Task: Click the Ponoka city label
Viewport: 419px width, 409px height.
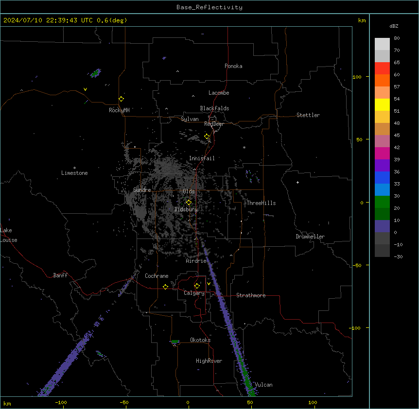Action: click(233, 66)
